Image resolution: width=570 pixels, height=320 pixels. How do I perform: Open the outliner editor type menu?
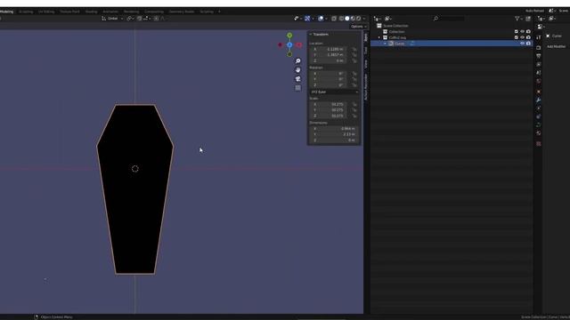pos(378,19)
